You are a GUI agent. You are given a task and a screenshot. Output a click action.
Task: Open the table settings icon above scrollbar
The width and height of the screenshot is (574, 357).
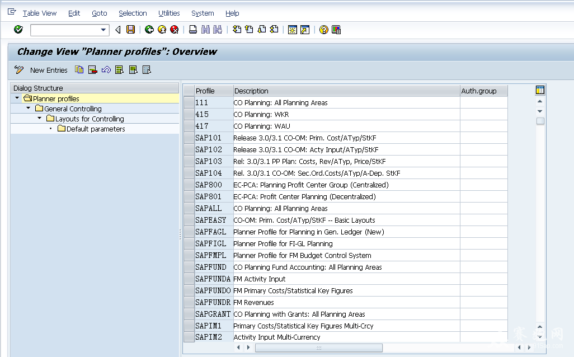(x=540, y=90)
